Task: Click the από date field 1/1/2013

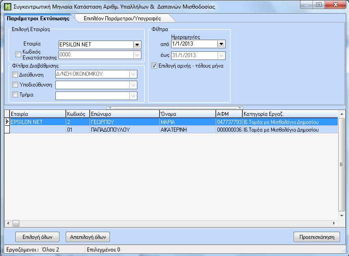Action: pos(194,44)
